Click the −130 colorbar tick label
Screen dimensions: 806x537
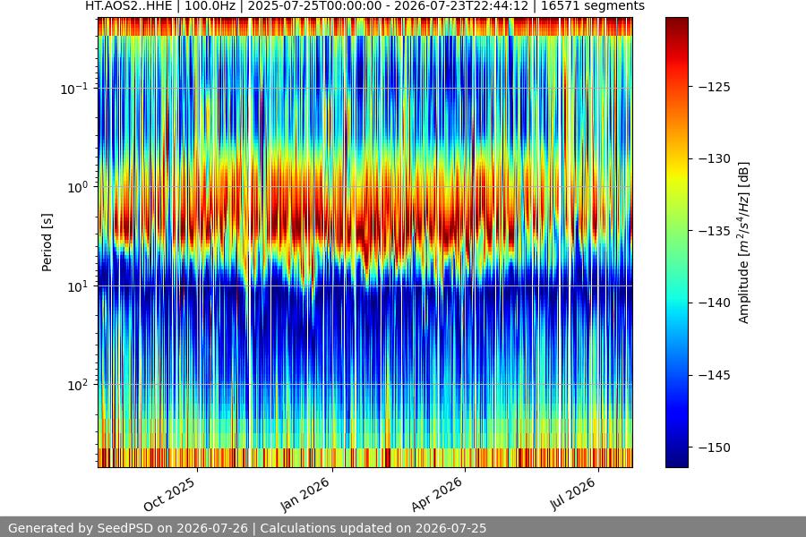715,158
